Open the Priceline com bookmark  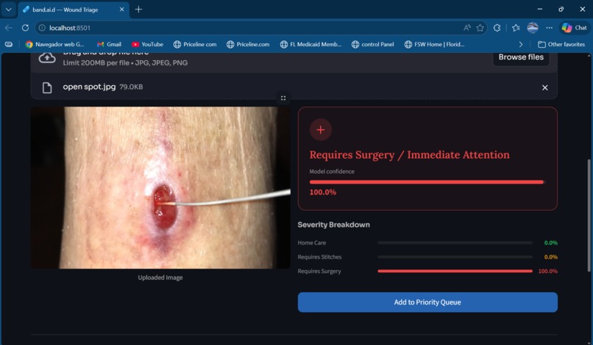(x=195, y=44)
